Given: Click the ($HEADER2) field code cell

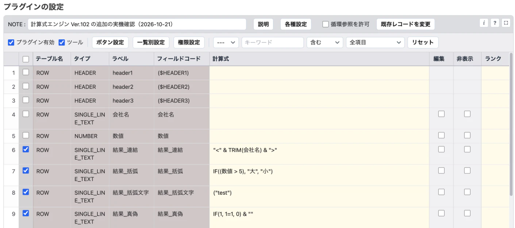Looking at the screenshot, I should pos(182,87).
